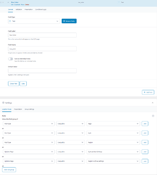
Task: Click the 'and' button next to the Region rule
Action: coord(145,142)
